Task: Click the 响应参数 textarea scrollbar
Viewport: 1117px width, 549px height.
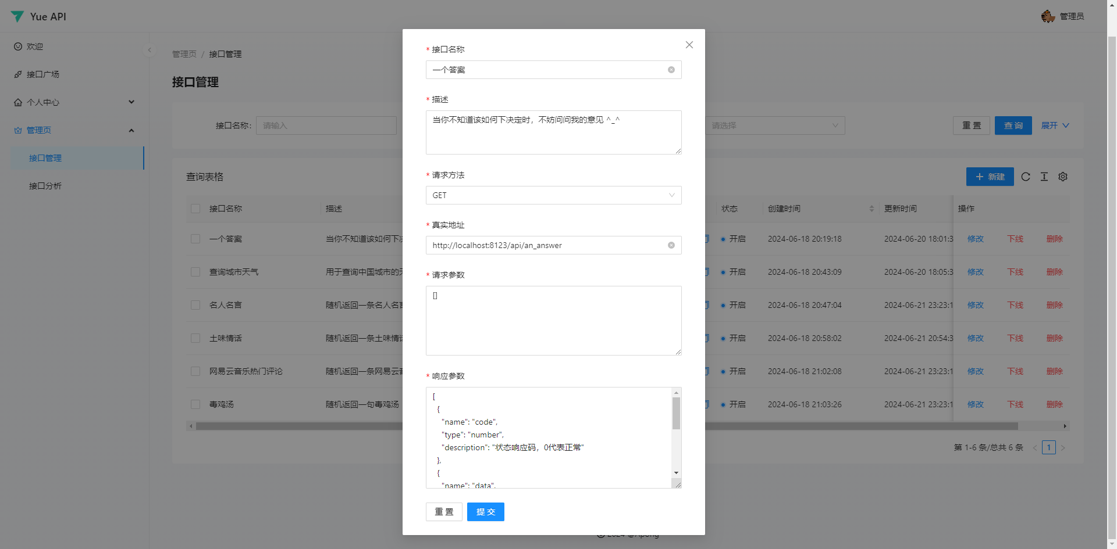Action: [x=676, y=414]
